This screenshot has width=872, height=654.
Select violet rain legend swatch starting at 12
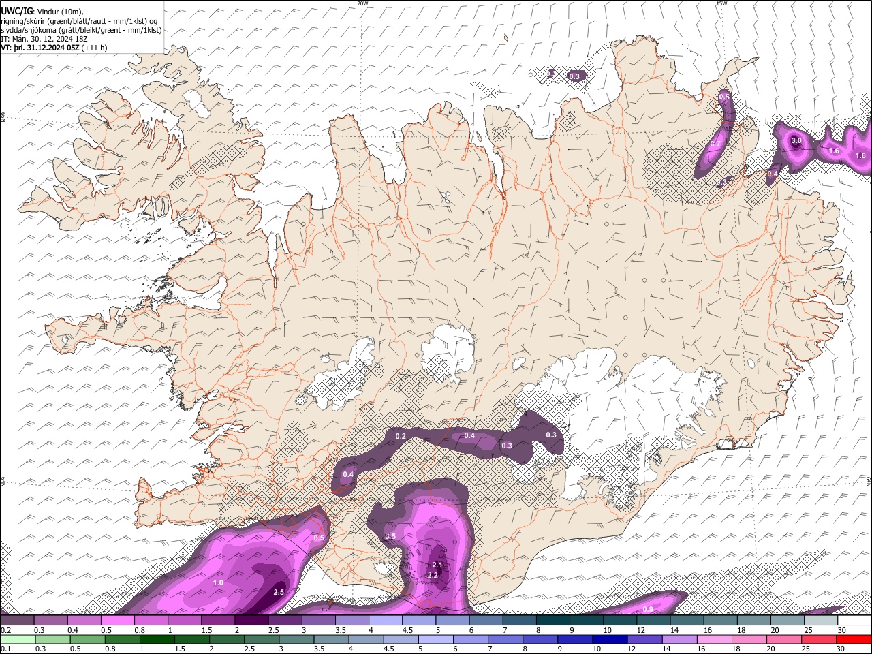tap(644, 640)
